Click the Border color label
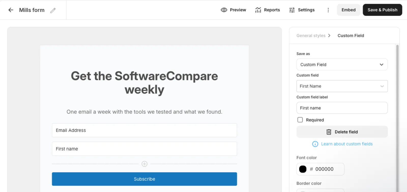The image size is (407, 192). click(x=309, y=183)
